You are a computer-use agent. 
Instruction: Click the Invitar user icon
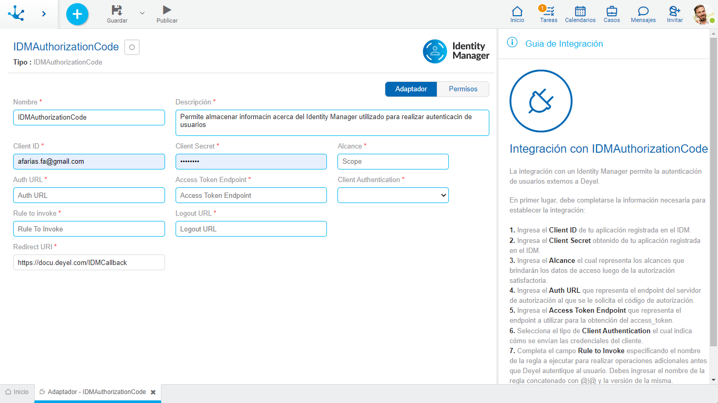point(674,11)
